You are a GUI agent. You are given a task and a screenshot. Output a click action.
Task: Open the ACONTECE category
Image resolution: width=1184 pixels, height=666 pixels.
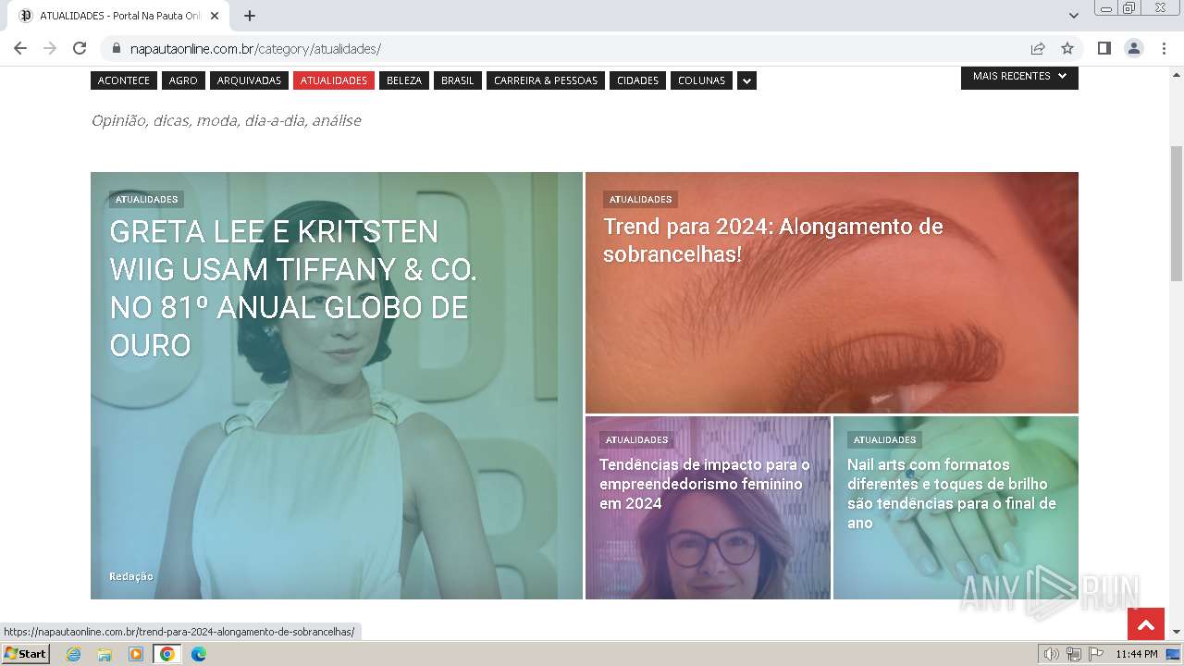(x=124, y=80)
